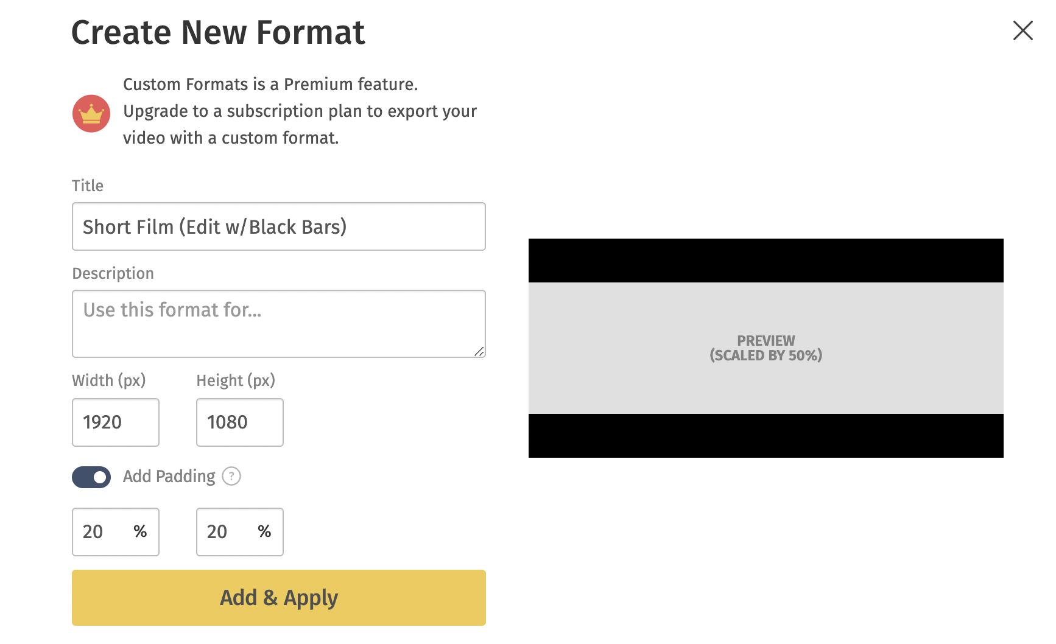Select the Height (px) input box
This screenshot has width=1056, height=644.
tap(240, 422)
